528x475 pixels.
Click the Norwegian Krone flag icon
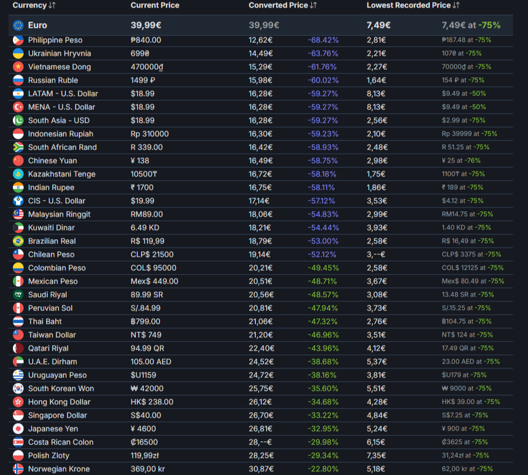point(18,469)
